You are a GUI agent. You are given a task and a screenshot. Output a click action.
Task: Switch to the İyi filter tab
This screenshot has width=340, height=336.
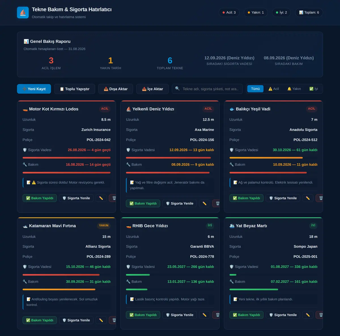coord(314,89)
